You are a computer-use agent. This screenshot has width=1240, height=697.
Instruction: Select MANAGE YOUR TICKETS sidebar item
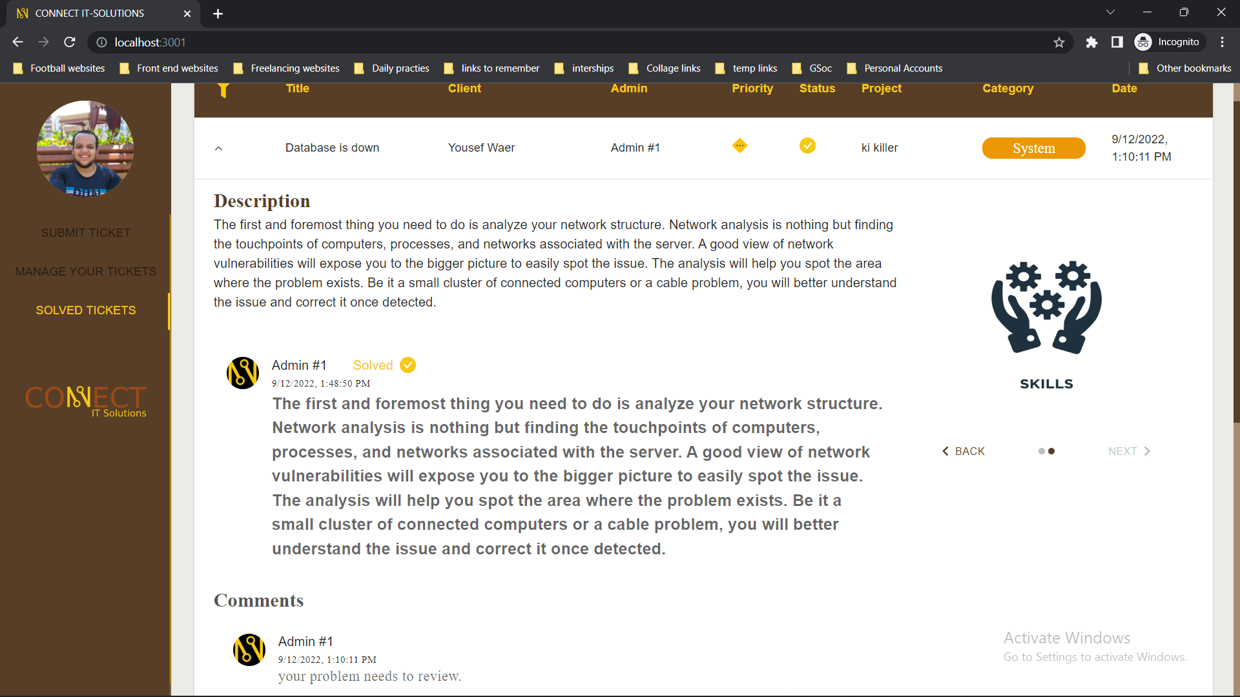[85, 272]
